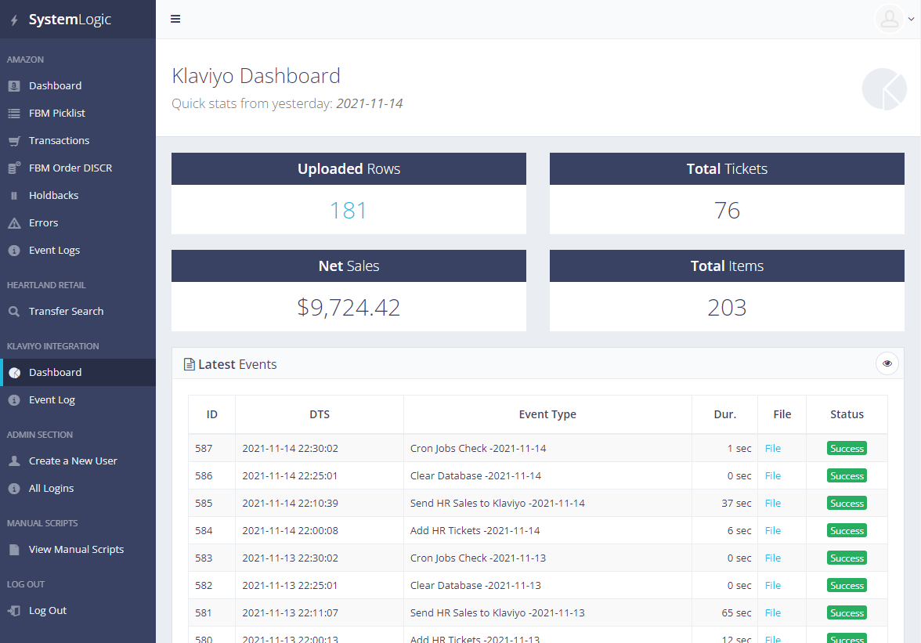The image size is (921, 643).
Task: Click the Transfer Search magnifier icon
Action: tap(14, 312)
